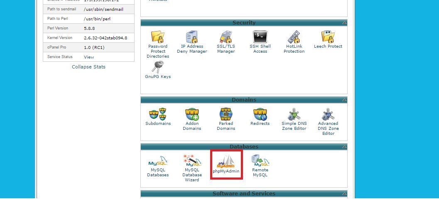Screen dimensions: 439x219
Task: Open the Remote MySQL icon
Action: (260, 161)
